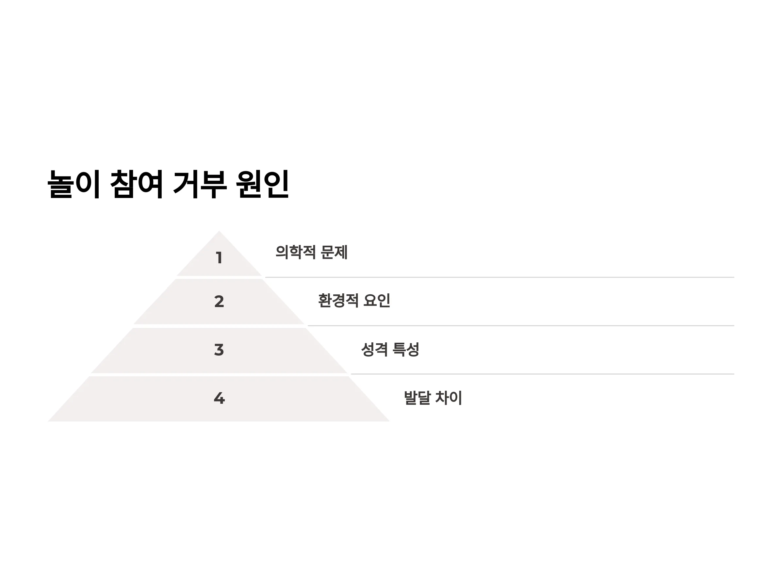
Task: Click the number 4 on the bottom tier
Action: pyautogui.click(x=219, y=398)
